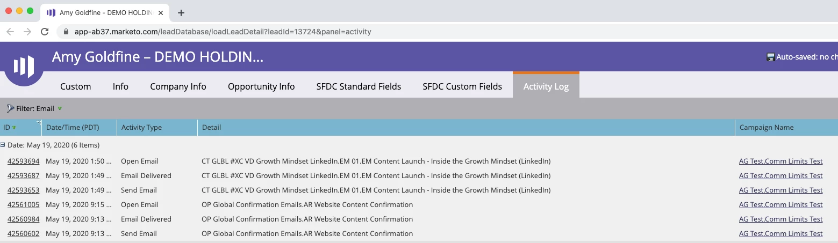This screenshot has height=243, width=838.
Task: Open campaign link for activity 42593687
Action: point(780,175)
